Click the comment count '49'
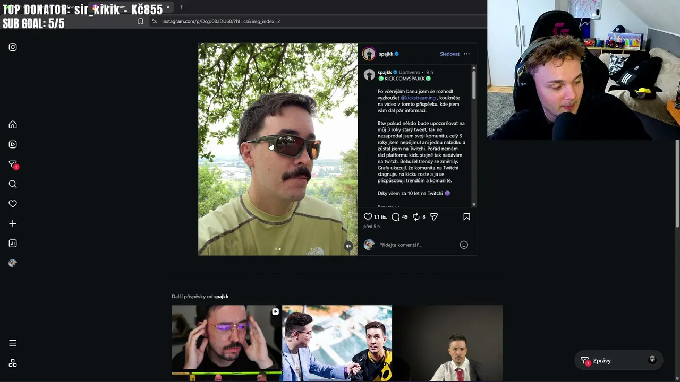This screenshot has height=382, width=680. point(405,216)
